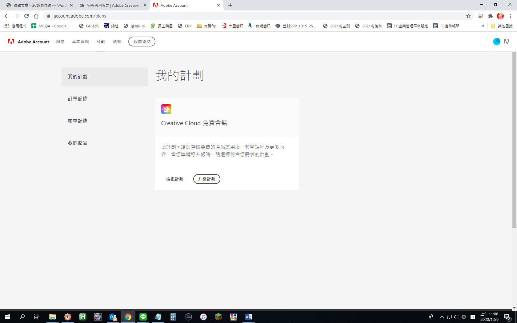Expand the hidden bookmarks overflow chevron
This screenshot has width=517, height=323.
[x=483, y=26]
